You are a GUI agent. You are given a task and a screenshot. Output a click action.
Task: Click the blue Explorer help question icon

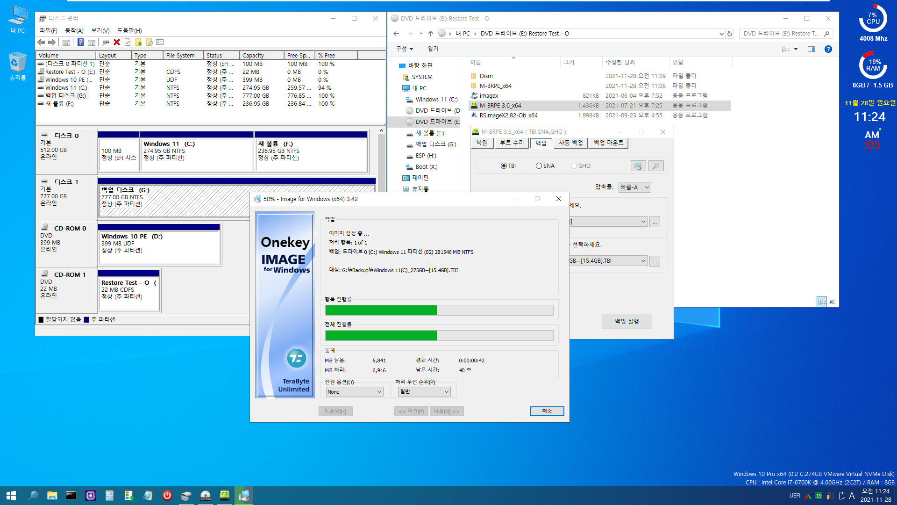[828, 49]
